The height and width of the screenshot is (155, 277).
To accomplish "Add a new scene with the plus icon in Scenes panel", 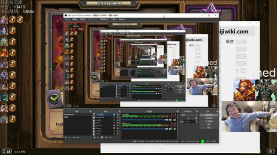I will pyautogui.click(x=65, y=137).
